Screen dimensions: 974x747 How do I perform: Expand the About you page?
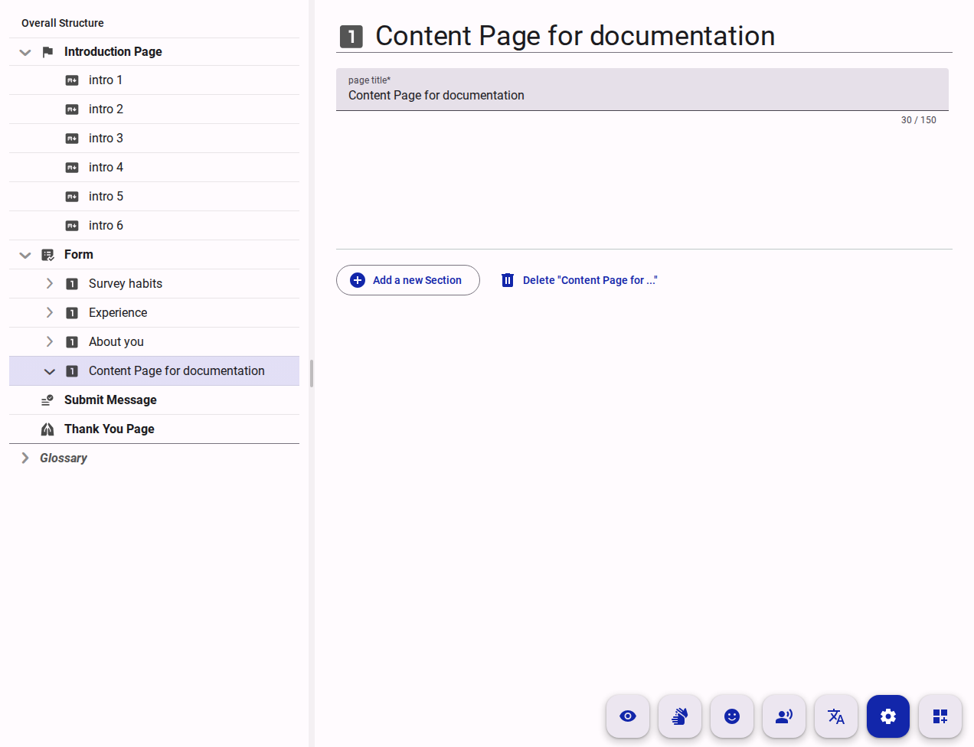point(50,341)
